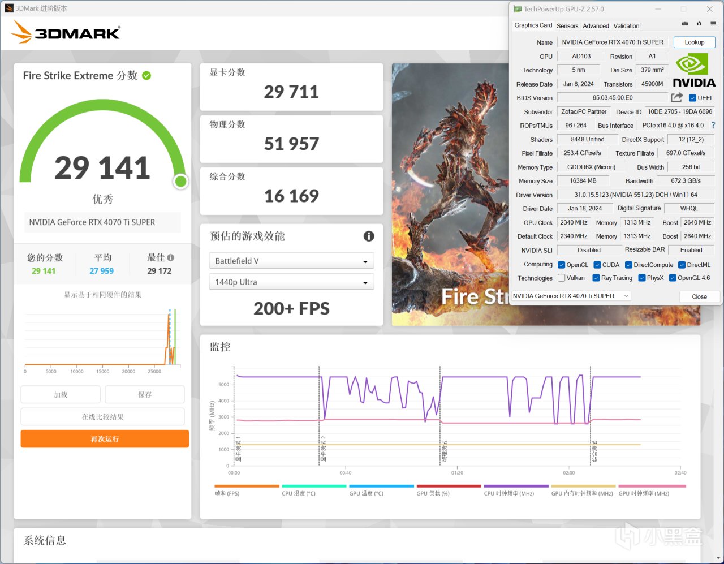
Task: Click the yellow GPU 内存时钟频率 legend swatch
Action: (x=583, y=486)
